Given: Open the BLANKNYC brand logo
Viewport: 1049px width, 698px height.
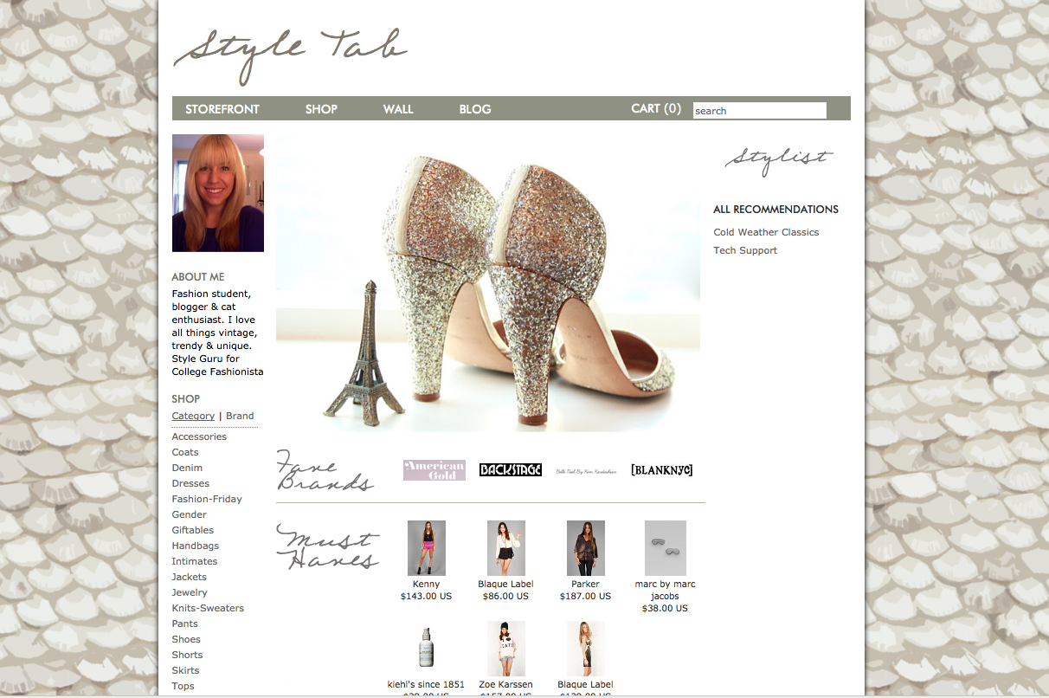Looking at the screenshot, I should point(662,470).
